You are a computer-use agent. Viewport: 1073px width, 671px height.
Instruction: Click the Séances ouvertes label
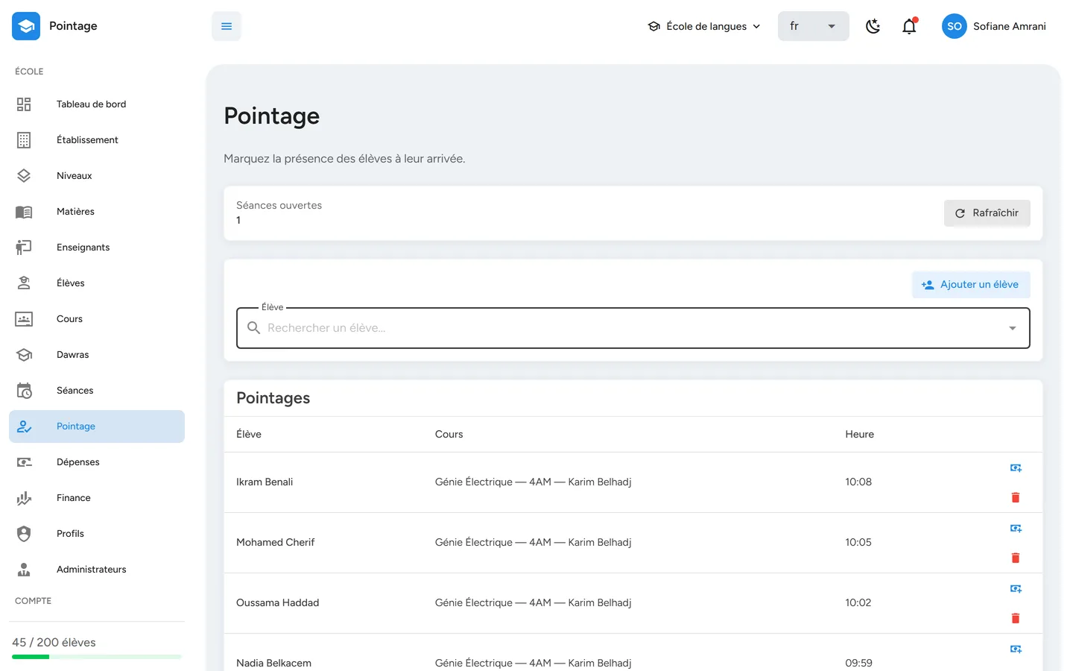pos(279,205)
